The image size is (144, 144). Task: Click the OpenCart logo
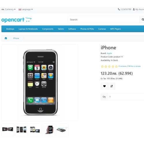coord(16,20)
